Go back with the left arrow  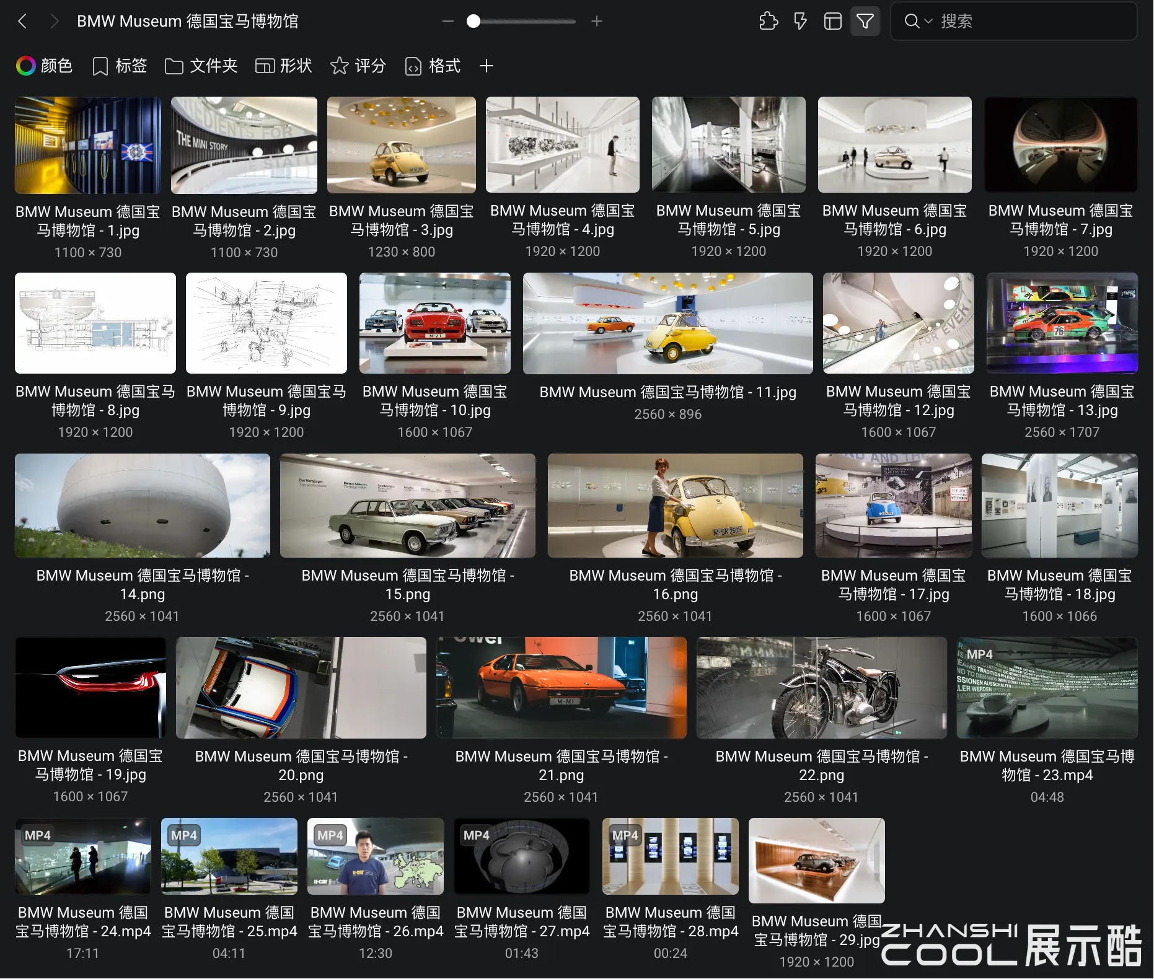22,22
